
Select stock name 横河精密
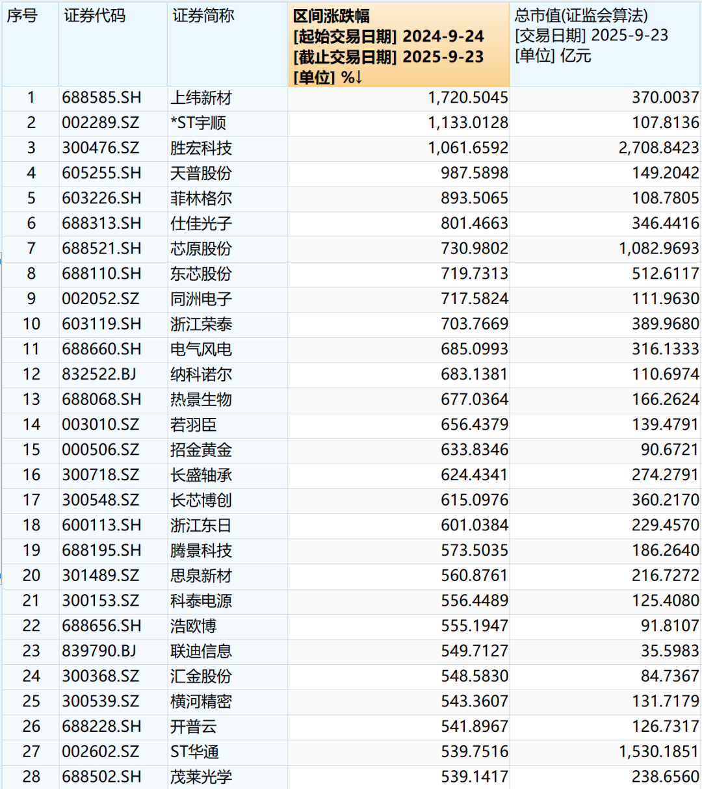click(201, 701)
